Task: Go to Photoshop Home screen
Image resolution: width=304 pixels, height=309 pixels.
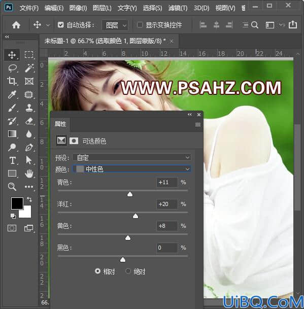Action: pos(16,25)
